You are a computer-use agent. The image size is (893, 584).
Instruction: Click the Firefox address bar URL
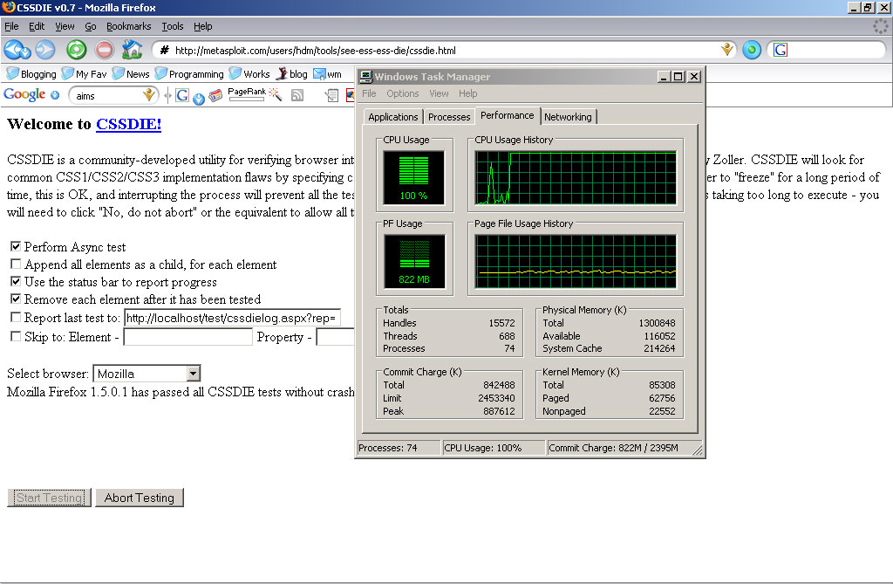[316, 50]
